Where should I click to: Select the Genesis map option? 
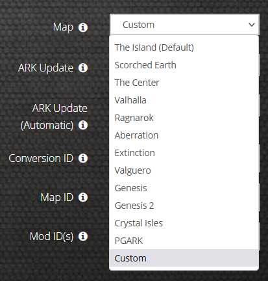(x=184, y=188)
